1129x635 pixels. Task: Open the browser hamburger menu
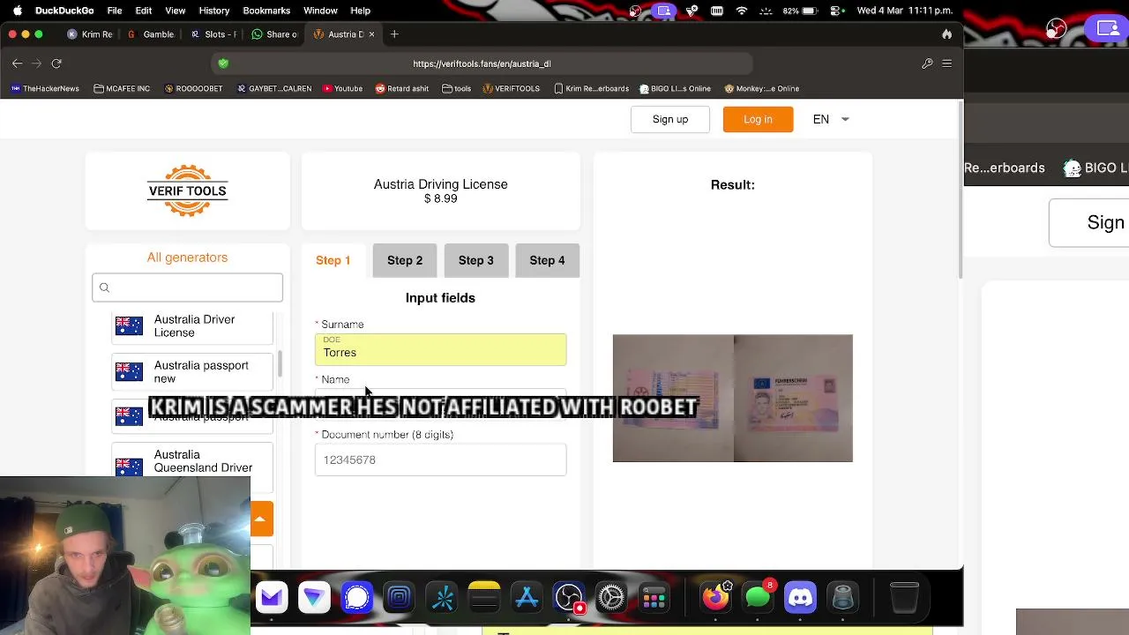[946, 63]
